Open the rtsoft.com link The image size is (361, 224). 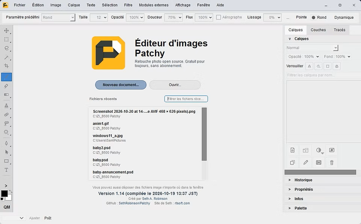[182, 203]
